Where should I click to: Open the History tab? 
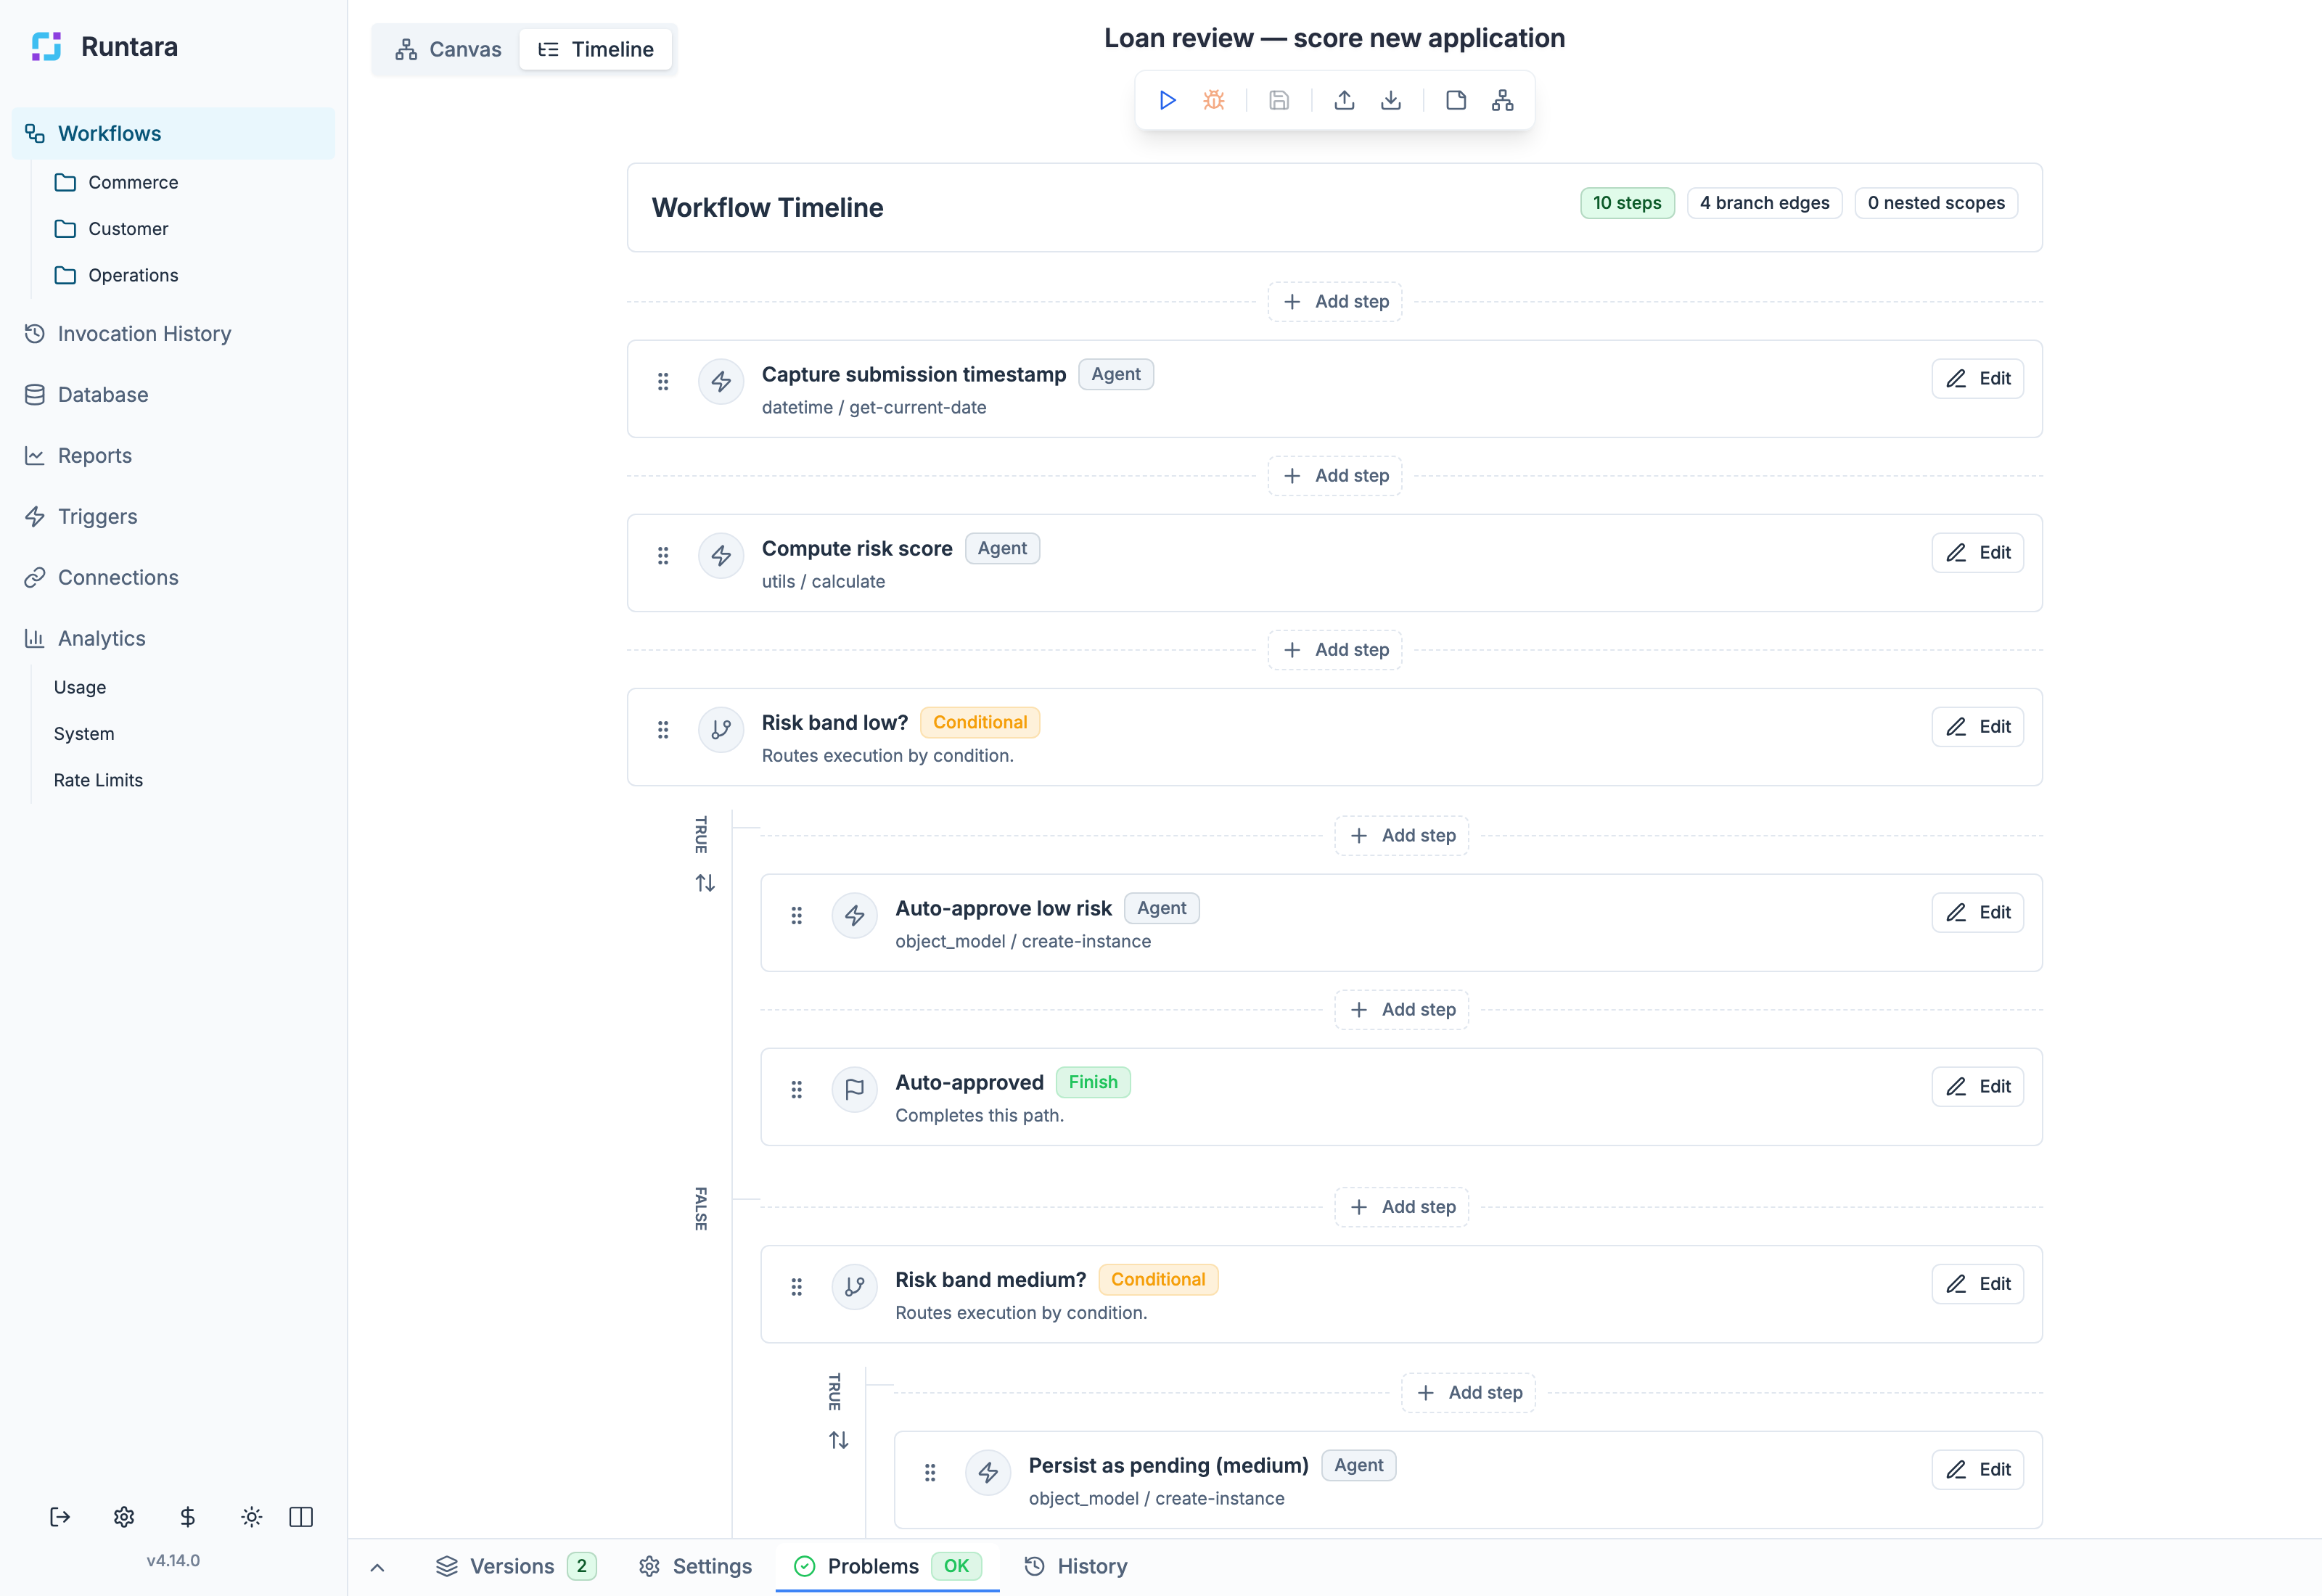[1076, 1566]
